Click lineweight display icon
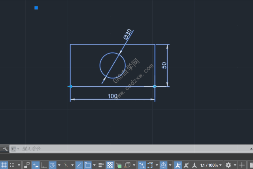This screenshot has height=169, width=253. pos(101,165)
